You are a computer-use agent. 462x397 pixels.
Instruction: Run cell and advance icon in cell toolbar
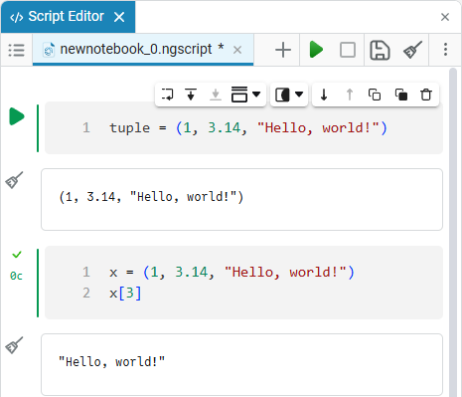[x=168, y=95]
